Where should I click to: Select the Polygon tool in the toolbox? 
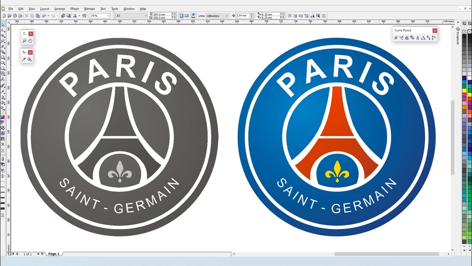3,68
